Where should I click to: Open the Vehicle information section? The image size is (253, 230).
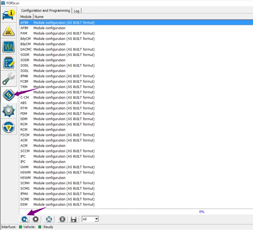(x=9, y=15)
